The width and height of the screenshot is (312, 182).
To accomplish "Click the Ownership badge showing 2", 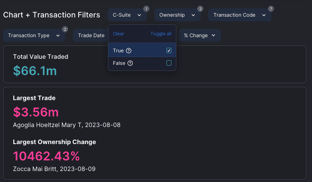I will (200, 9).
